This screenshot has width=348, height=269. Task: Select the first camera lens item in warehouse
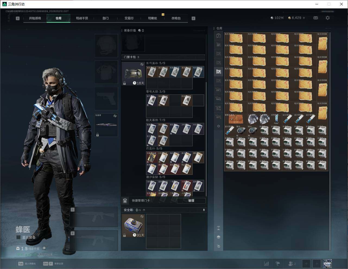pos(241,131)
